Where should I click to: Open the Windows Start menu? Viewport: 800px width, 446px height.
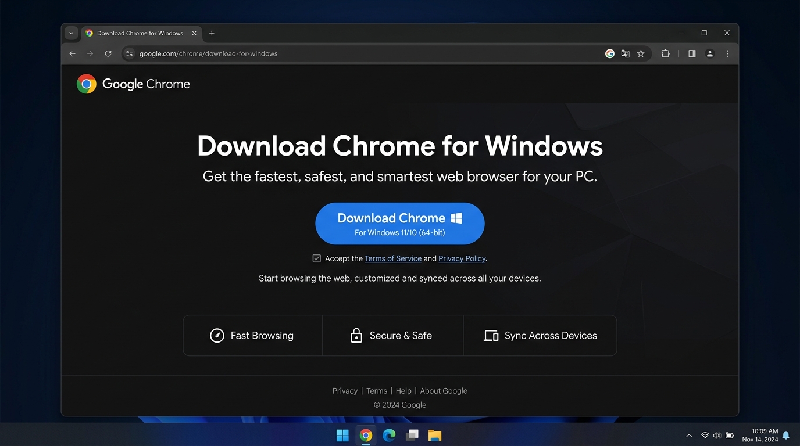pos(343,435)
